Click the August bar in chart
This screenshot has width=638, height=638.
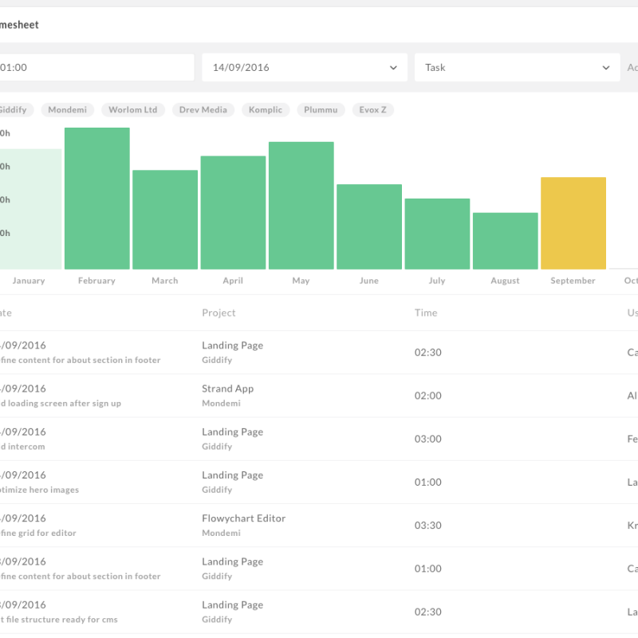pyautogui.click(x=505, y=241)
